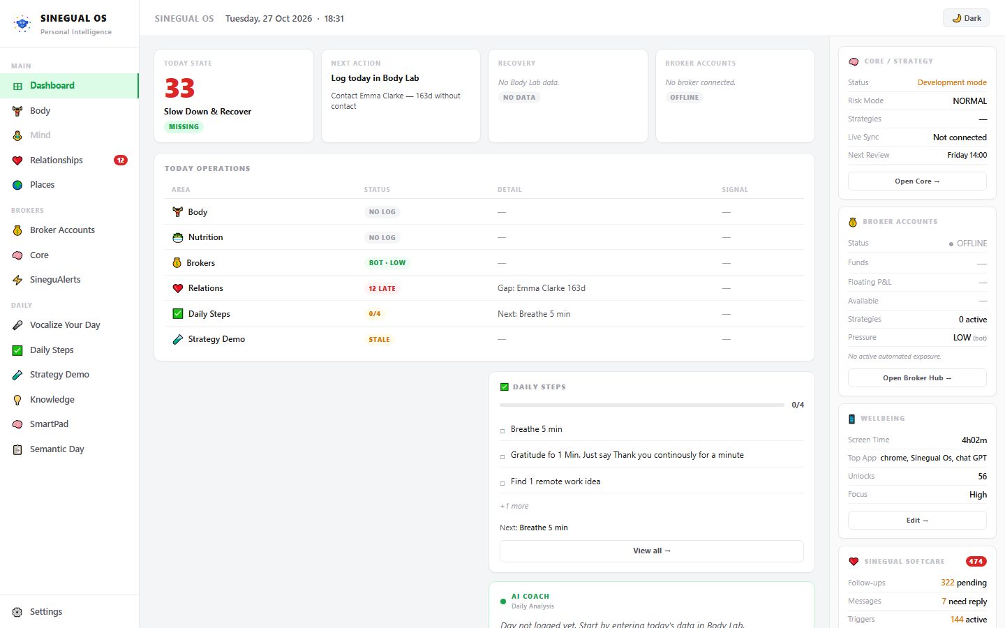This screenshot has width=1005, height=628.
Task: Open the Settings link in sidebar
Action: tap(69, 612)
